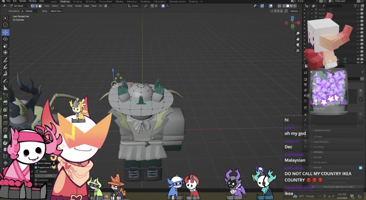366x200 pixels.
Task: Toggle the Mirror Editing checkbox
Action: click(x=36, y=163)
